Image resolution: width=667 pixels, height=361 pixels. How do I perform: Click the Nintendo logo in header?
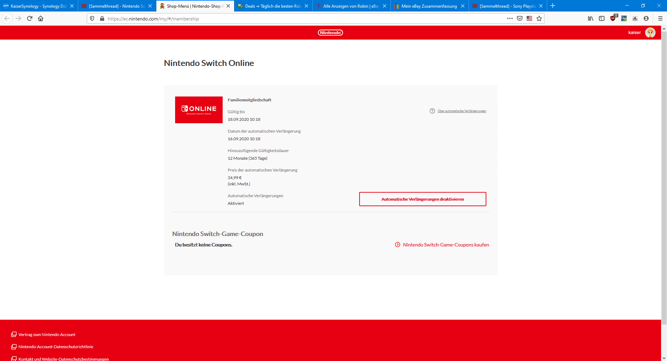pos(330,33)
